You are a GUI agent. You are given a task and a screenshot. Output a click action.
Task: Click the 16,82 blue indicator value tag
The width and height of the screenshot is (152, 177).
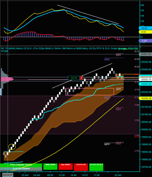[145, 28]
